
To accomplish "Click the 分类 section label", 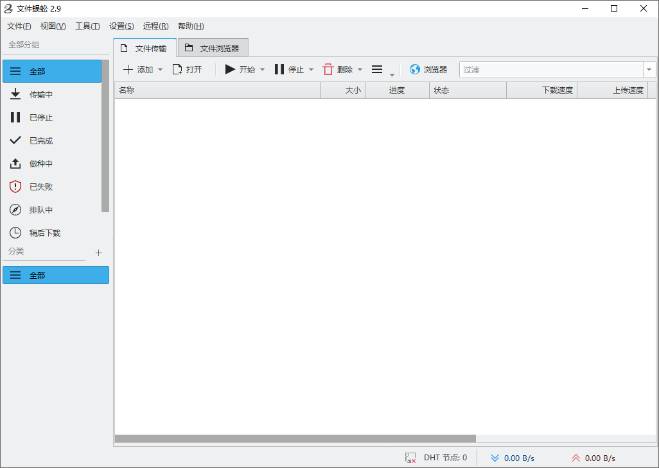I will click(x=16, y=251).
